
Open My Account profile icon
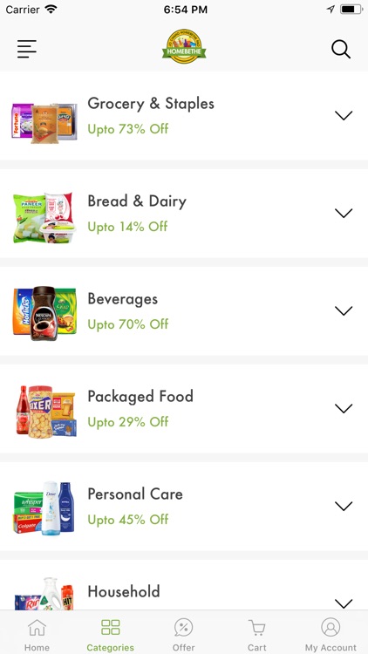(x=331, y=627)
